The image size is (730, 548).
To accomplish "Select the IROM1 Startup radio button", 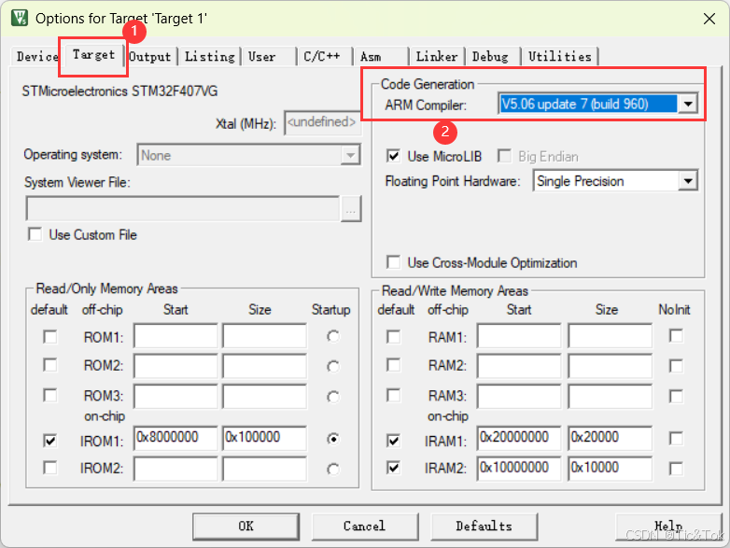I will click(333, 439).
